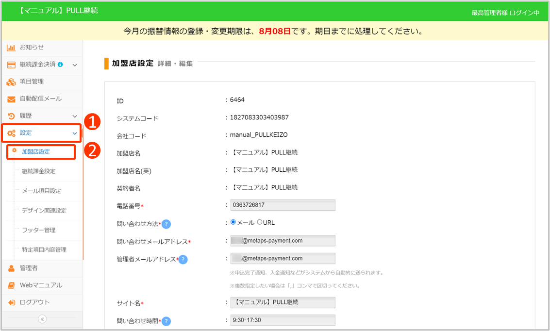The image size is (550, 331).
Task: Expand the 継続課金決済 menu chevron
Action: pos(75,65)
